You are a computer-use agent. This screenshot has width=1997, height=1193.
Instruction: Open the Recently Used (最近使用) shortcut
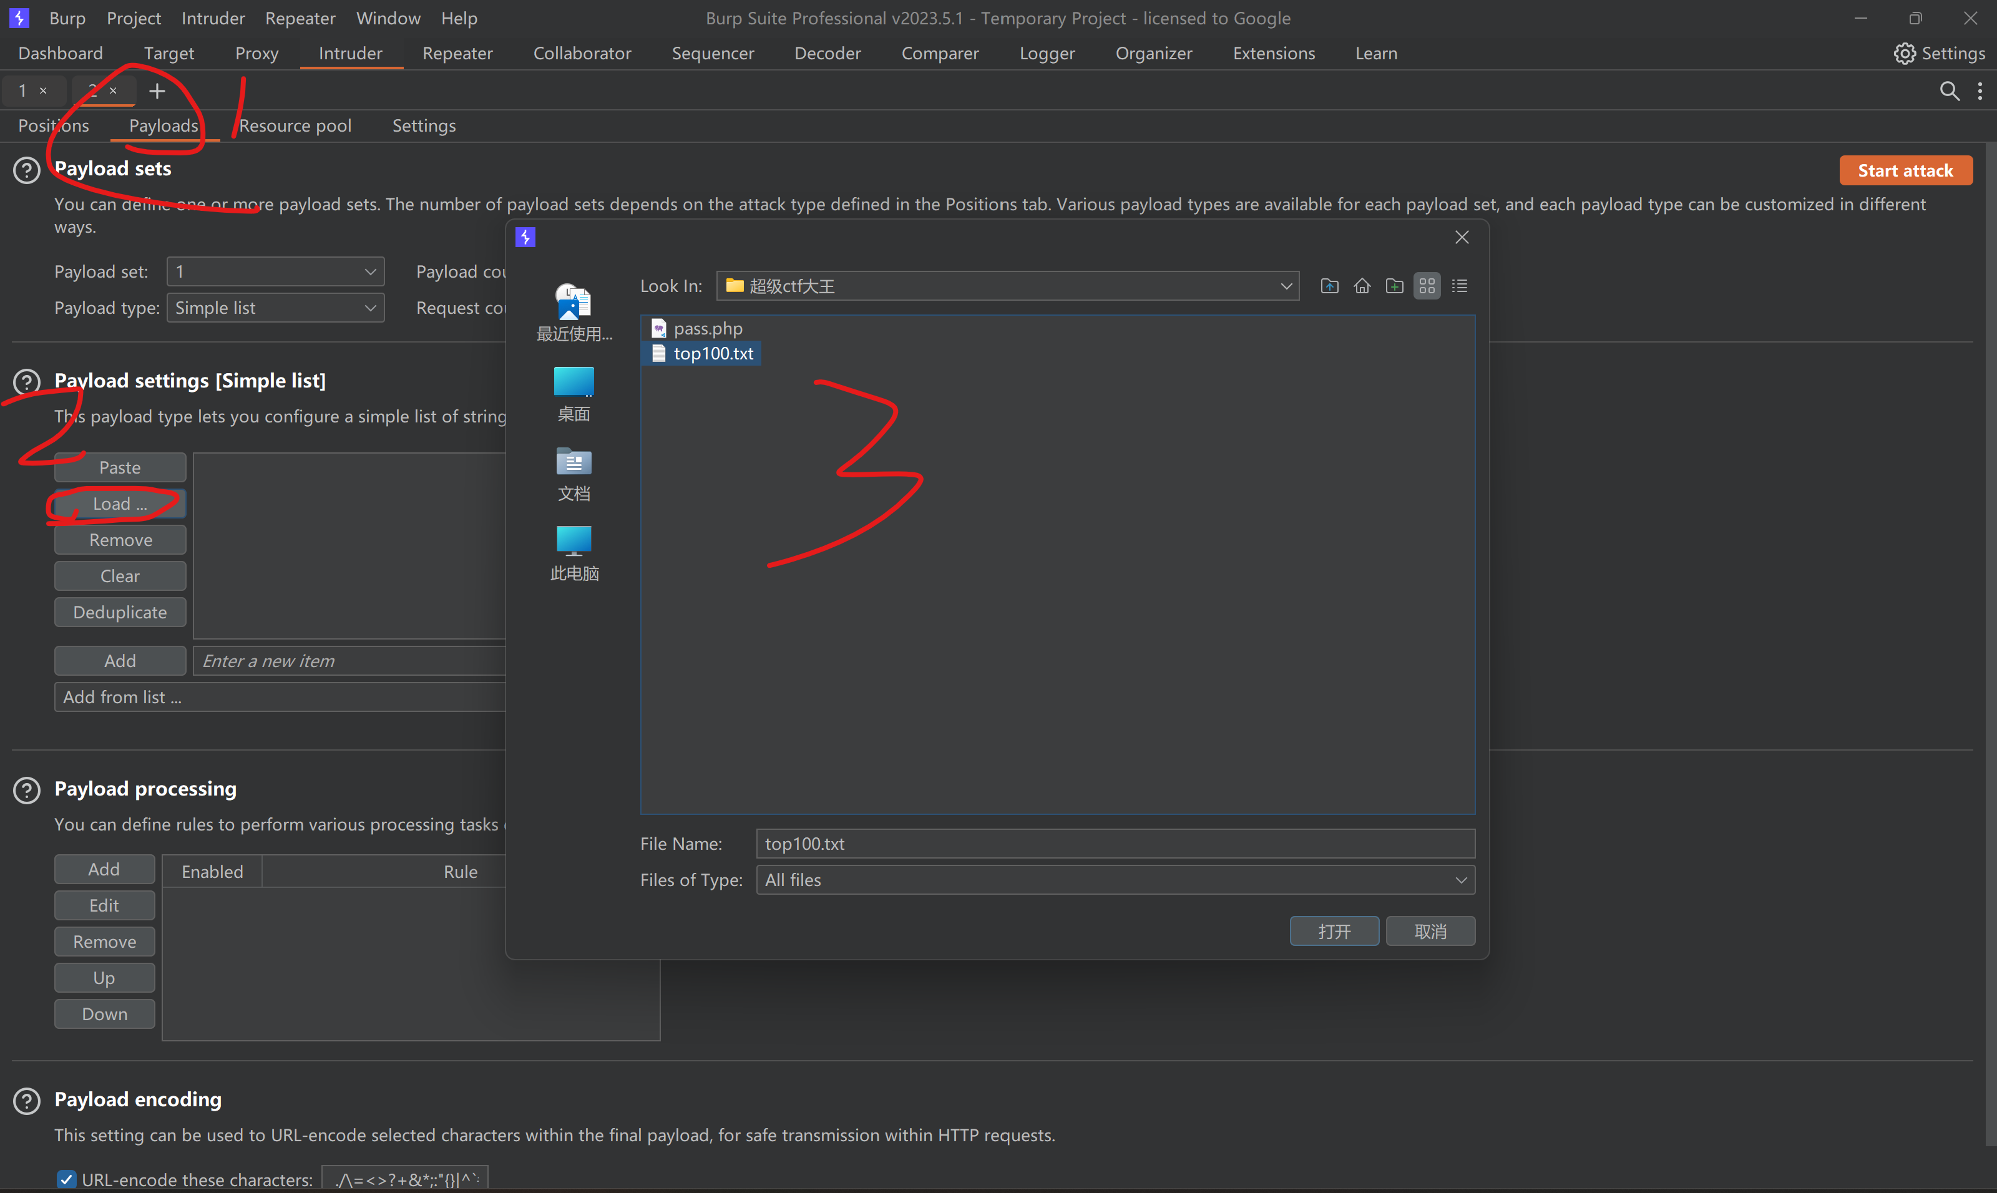click(574, 304)
